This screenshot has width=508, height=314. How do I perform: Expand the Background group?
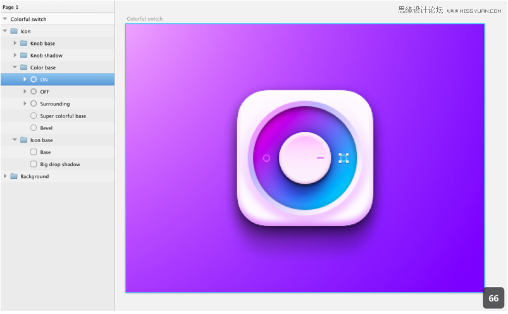click(x=5, y=176)
